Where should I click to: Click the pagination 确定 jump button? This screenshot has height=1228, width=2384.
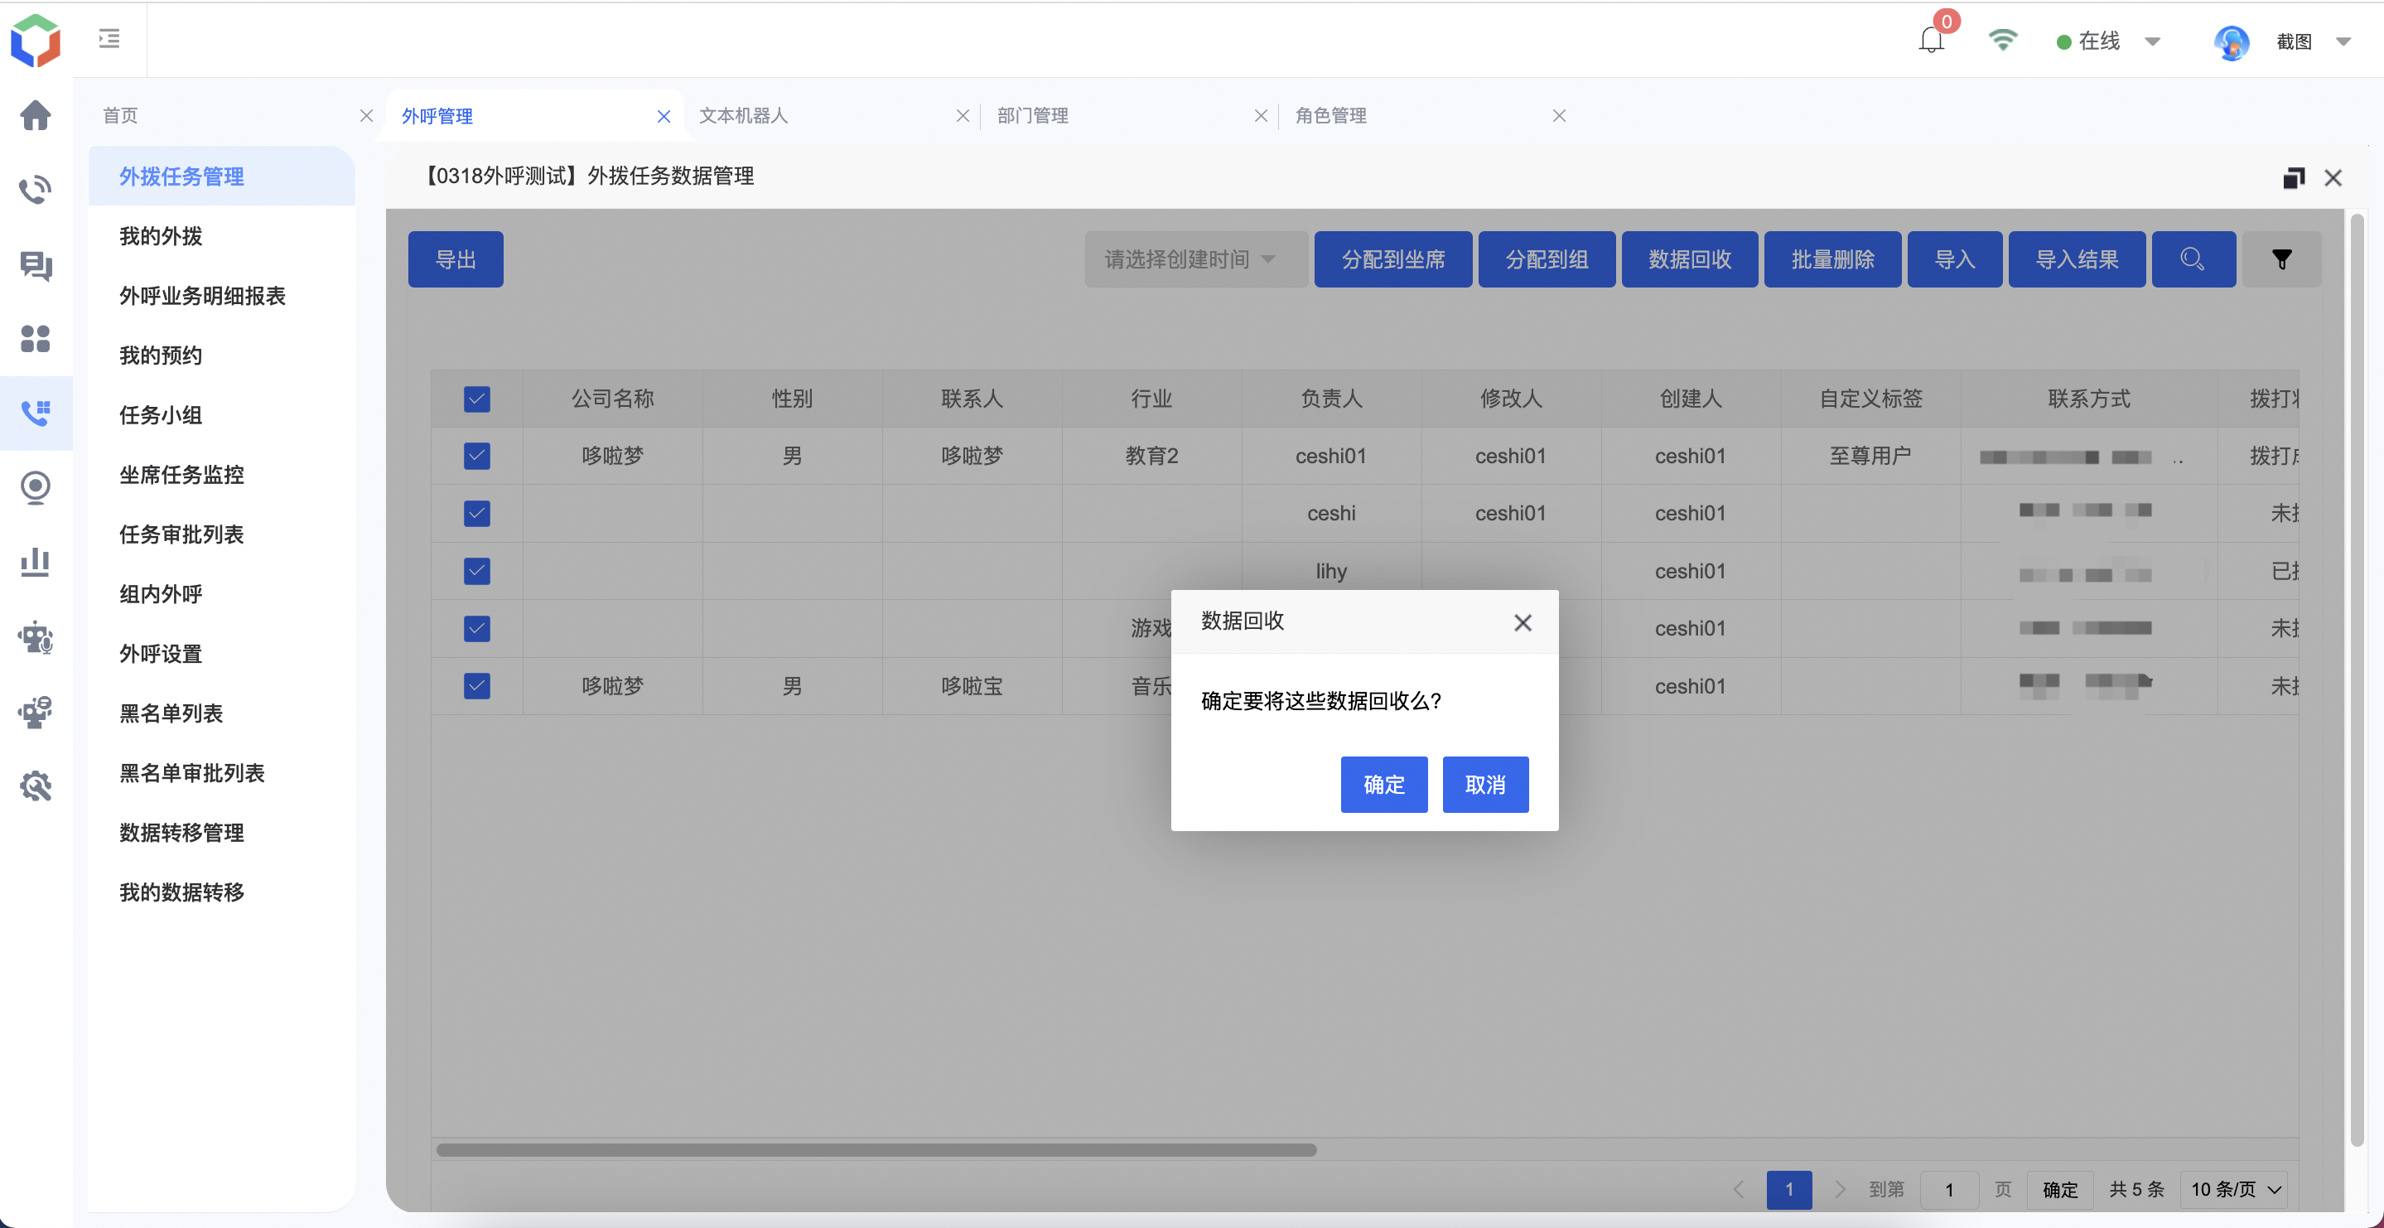[x=2060, y=1189]
